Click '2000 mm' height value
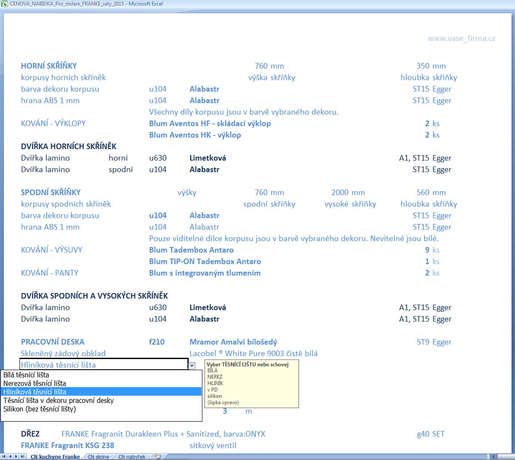The width and height of the screenshot is (515, 460). (x=348, y=193)
